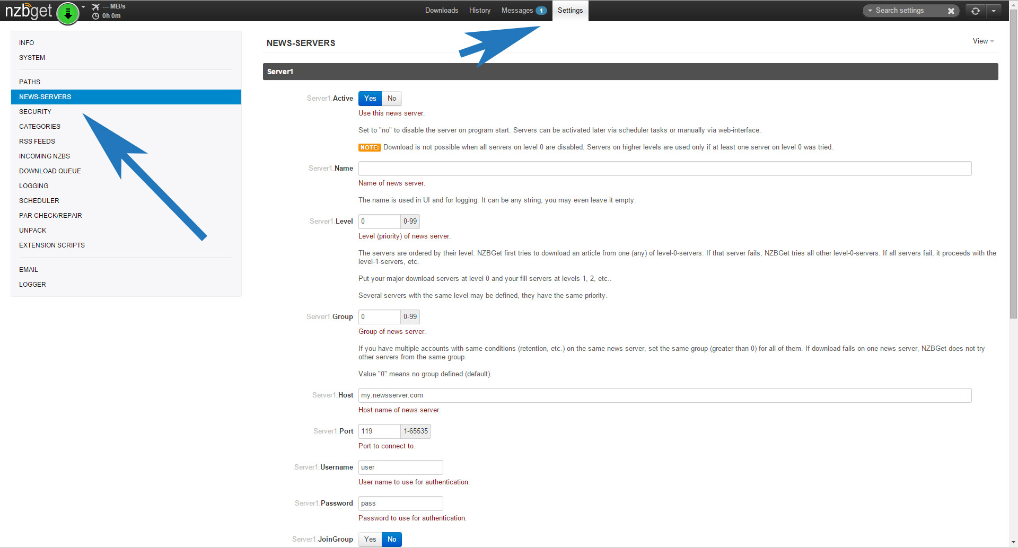Open dropdown arrow beside the pause button
1018x548 pixels.
pos(83,7)
